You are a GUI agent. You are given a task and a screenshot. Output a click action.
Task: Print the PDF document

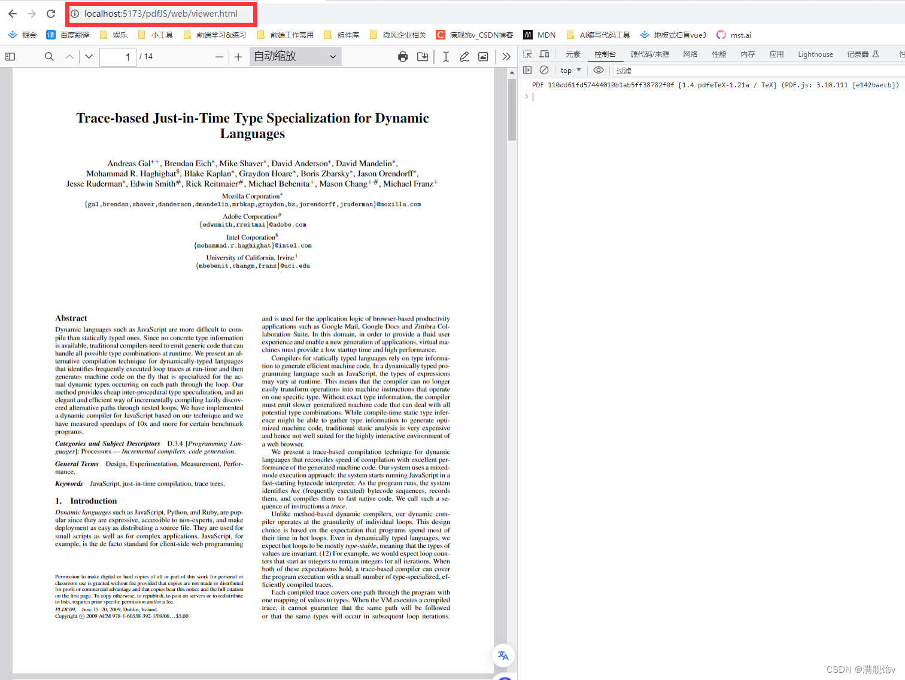(403, 56)
